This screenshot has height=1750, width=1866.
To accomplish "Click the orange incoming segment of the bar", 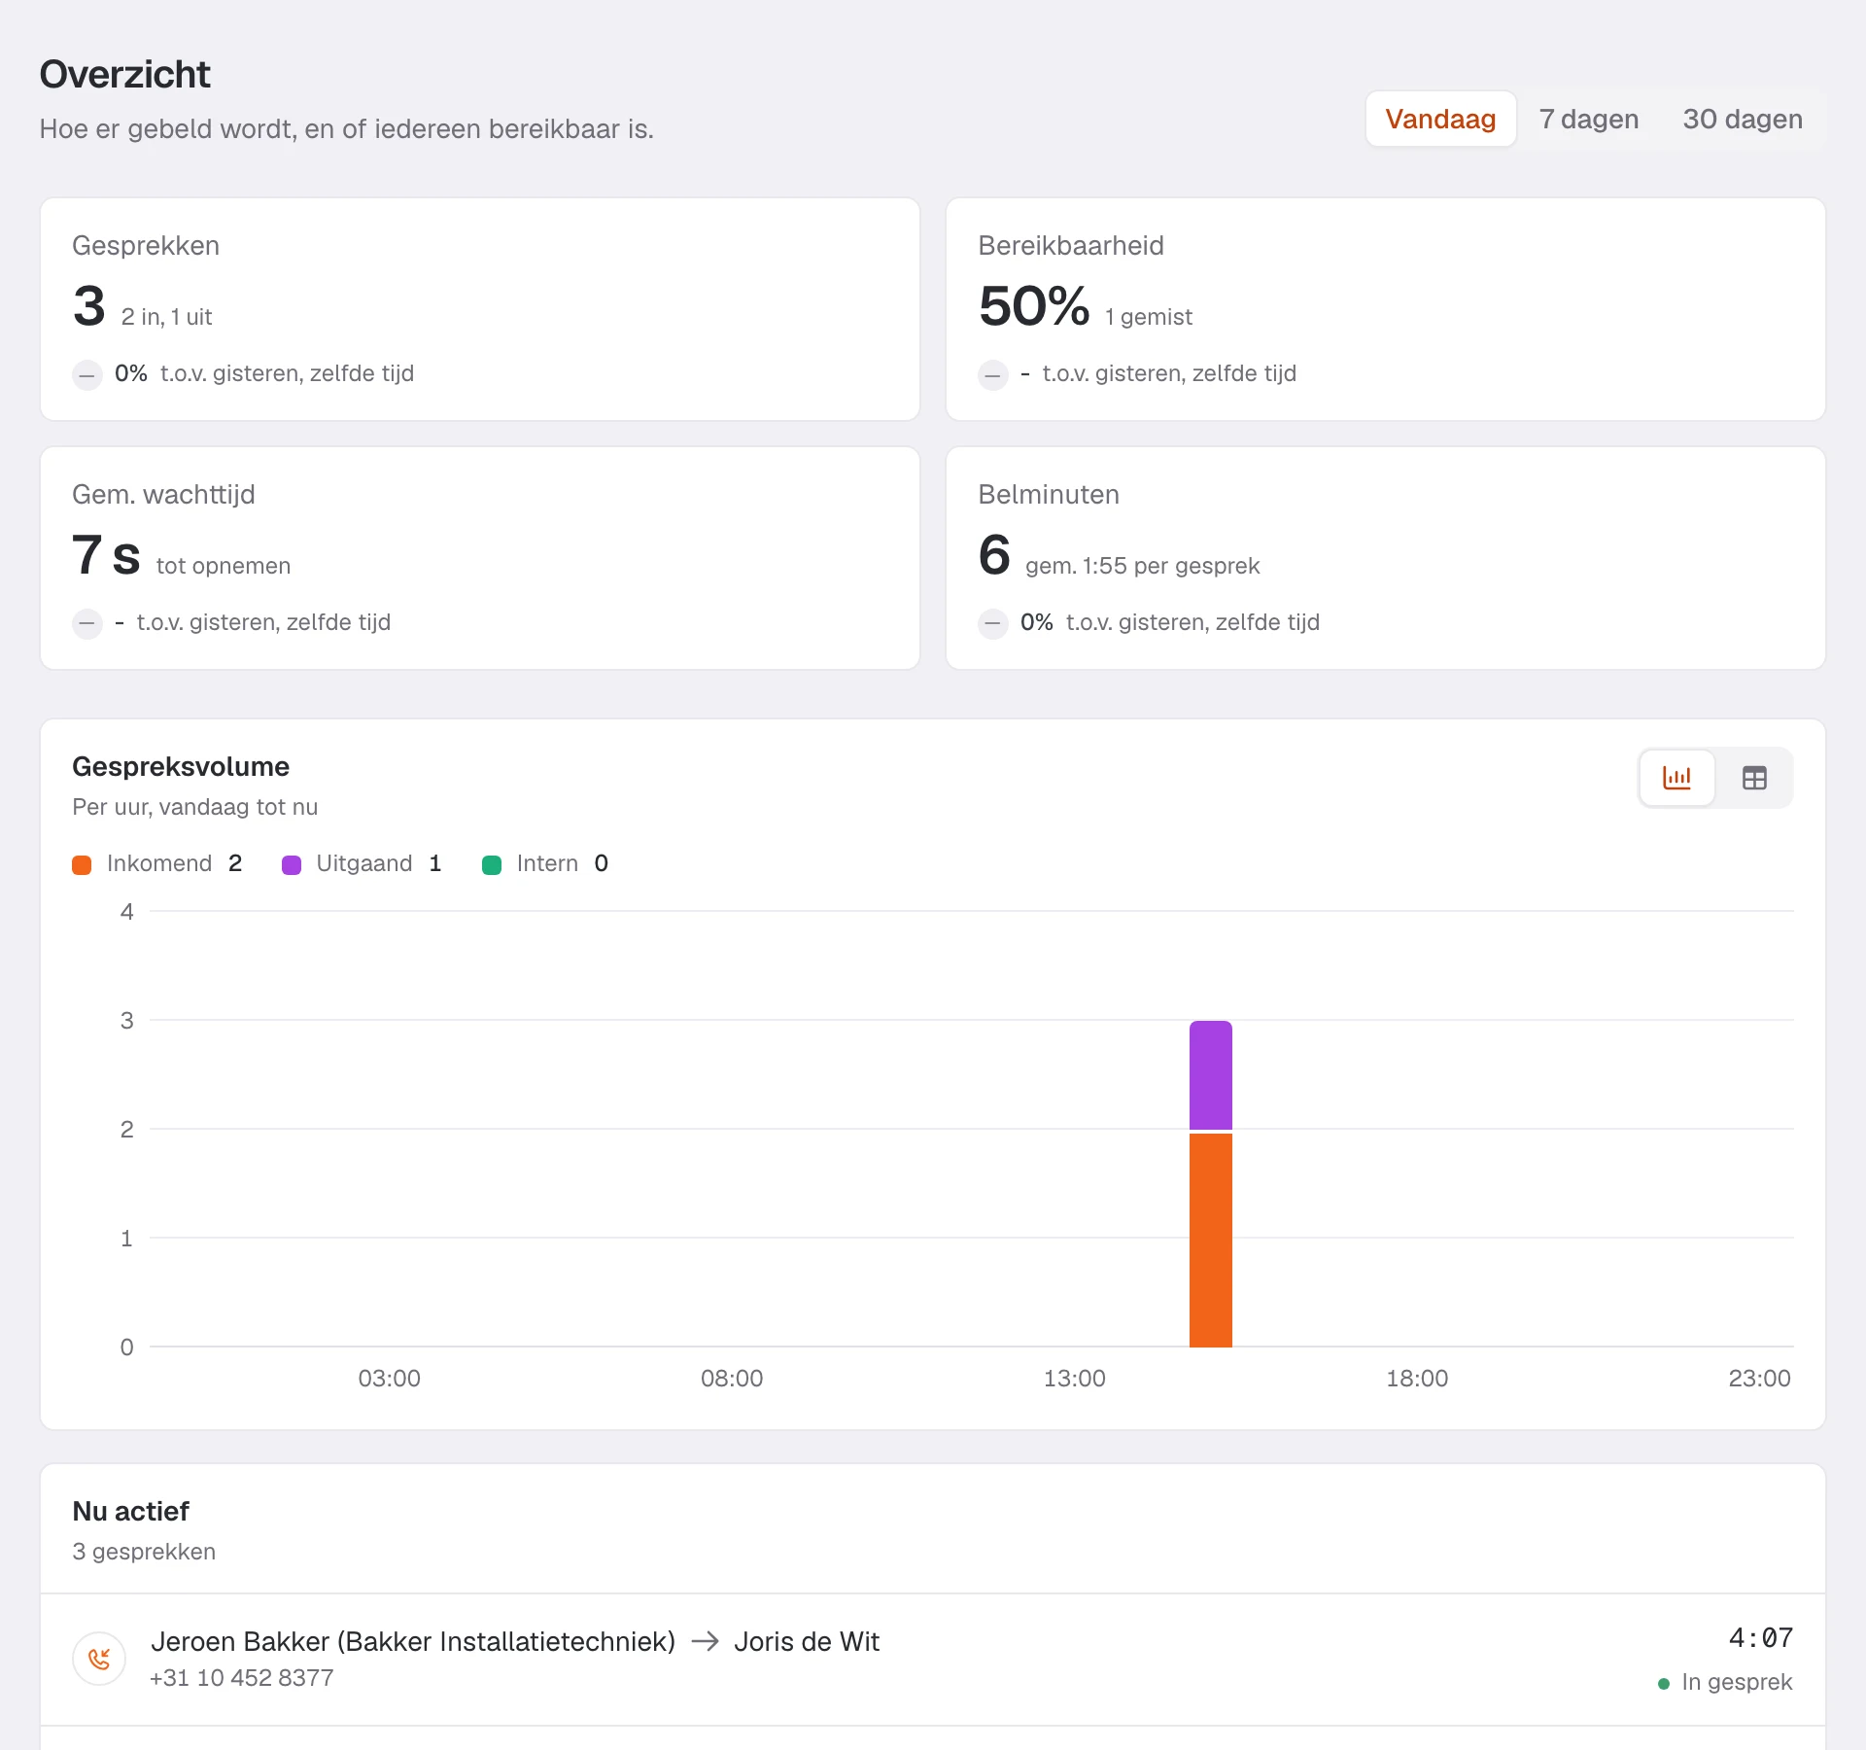I will coord(1211,1241).
